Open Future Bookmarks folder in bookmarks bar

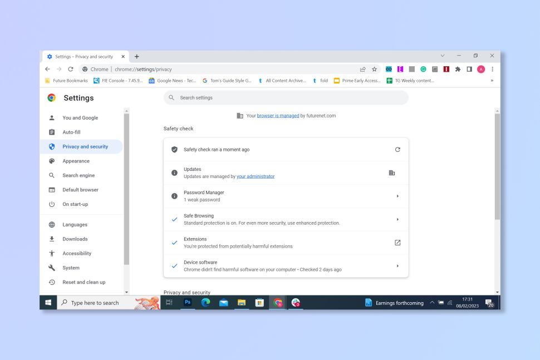point(66,81)
